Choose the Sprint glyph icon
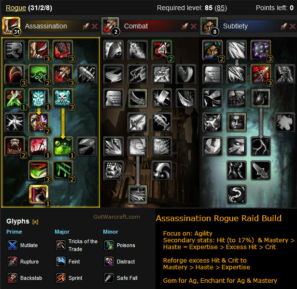Screen dimensions: 297x289 61,278
